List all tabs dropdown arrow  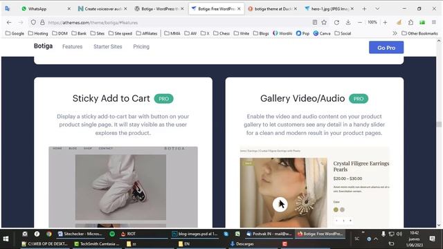coord(377,9)
